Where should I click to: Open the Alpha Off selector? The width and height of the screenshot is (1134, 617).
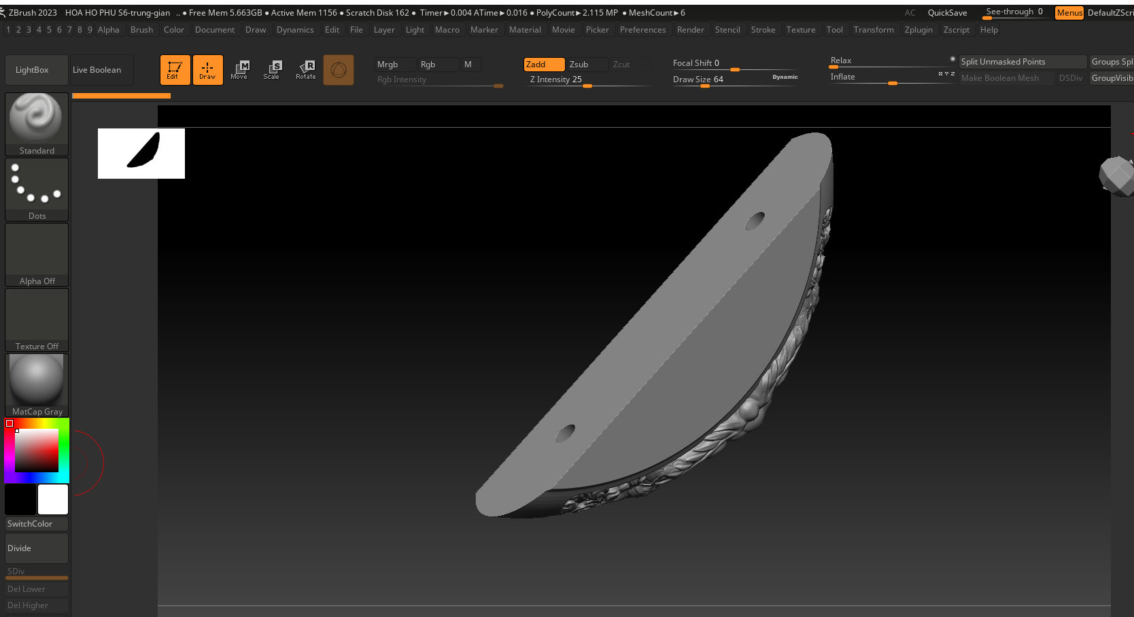pos(37,254)
